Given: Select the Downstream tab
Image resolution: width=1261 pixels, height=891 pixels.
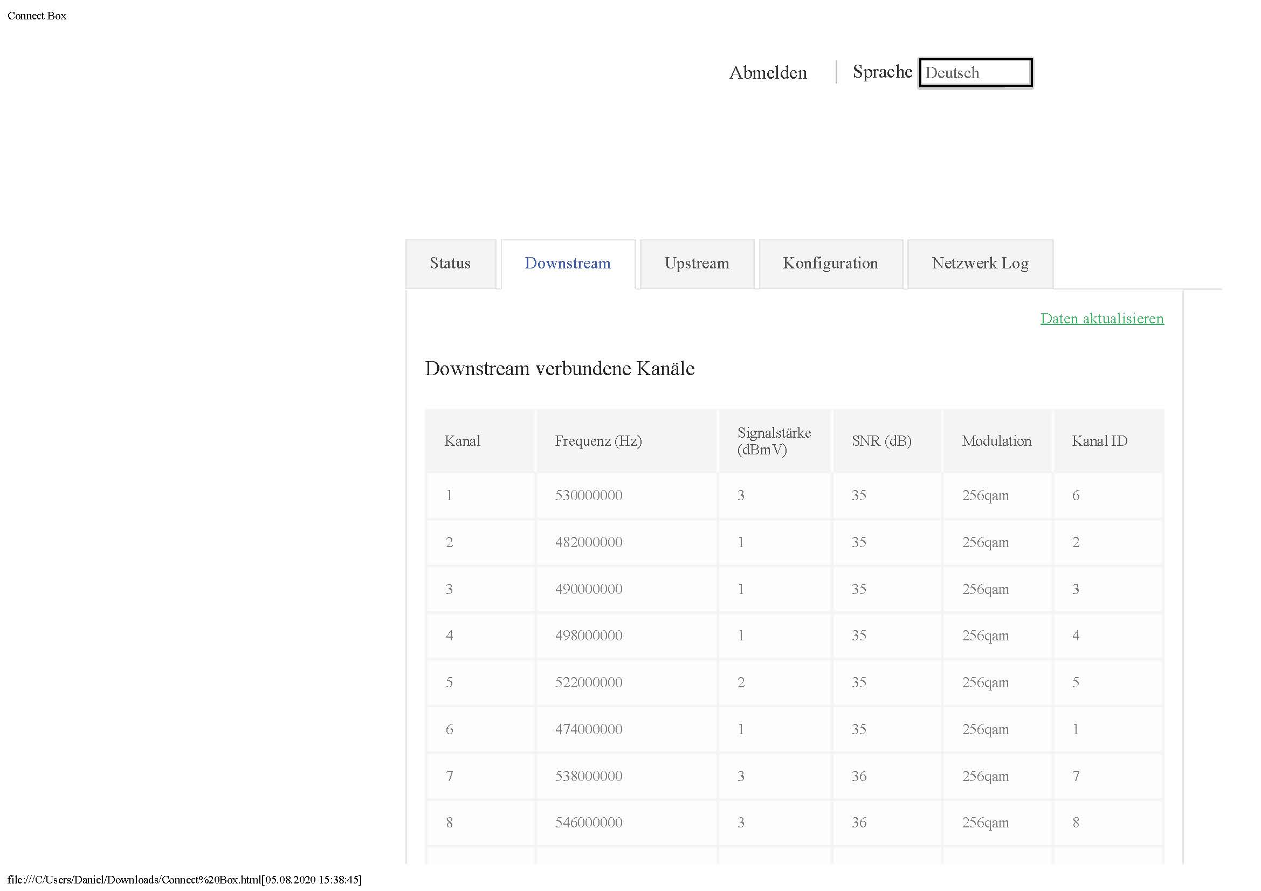Looking at the screenshot, I should tap(567, 263).
